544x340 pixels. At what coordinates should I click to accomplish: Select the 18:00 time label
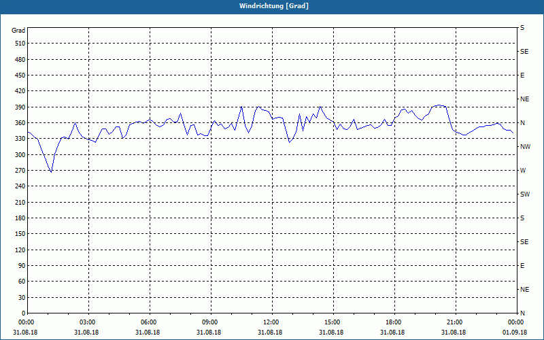tap(394, 322)
